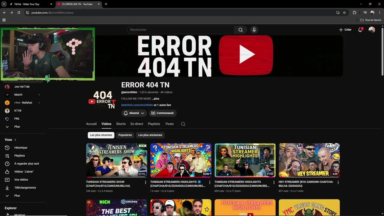Open Tunisian Streamer Highlights 11:52 thumbnail
384x216 pixels.
coord(245,160)
